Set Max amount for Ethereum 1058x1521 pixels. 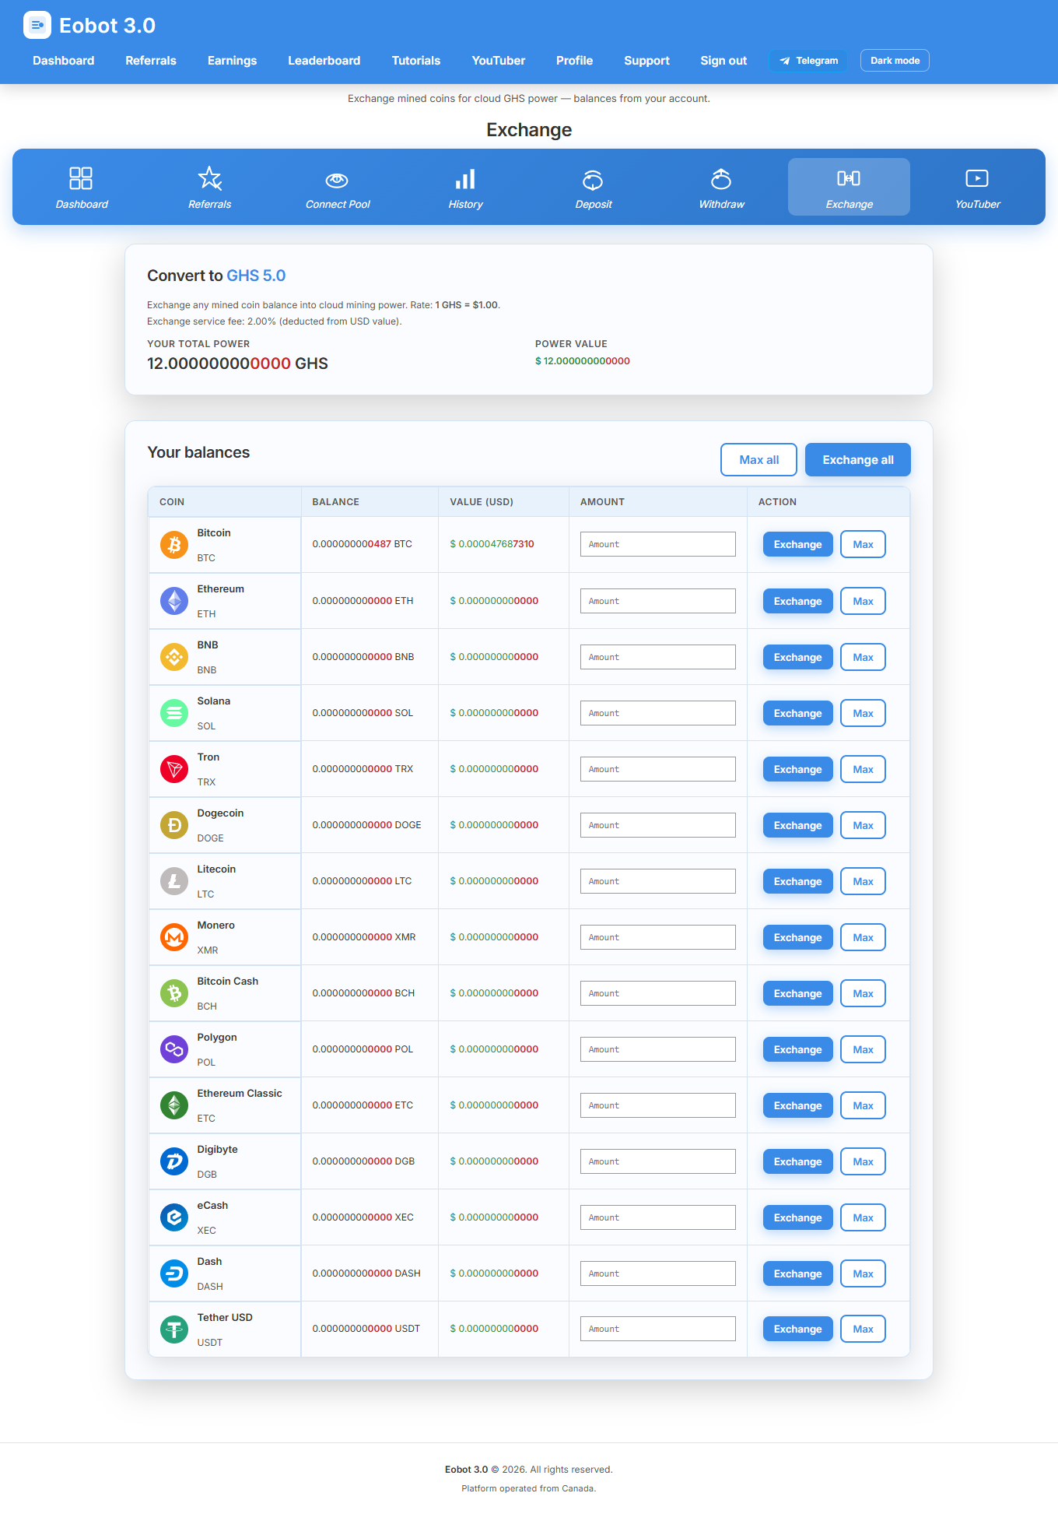click(863, 601)
